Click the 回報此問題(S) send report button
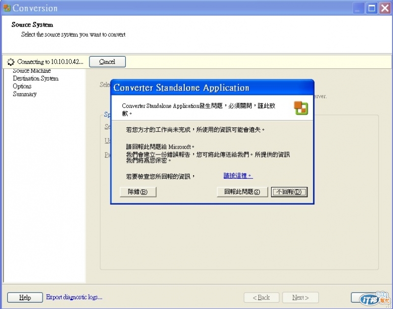This screenshot has height=309, width=393. click(242, 192)
